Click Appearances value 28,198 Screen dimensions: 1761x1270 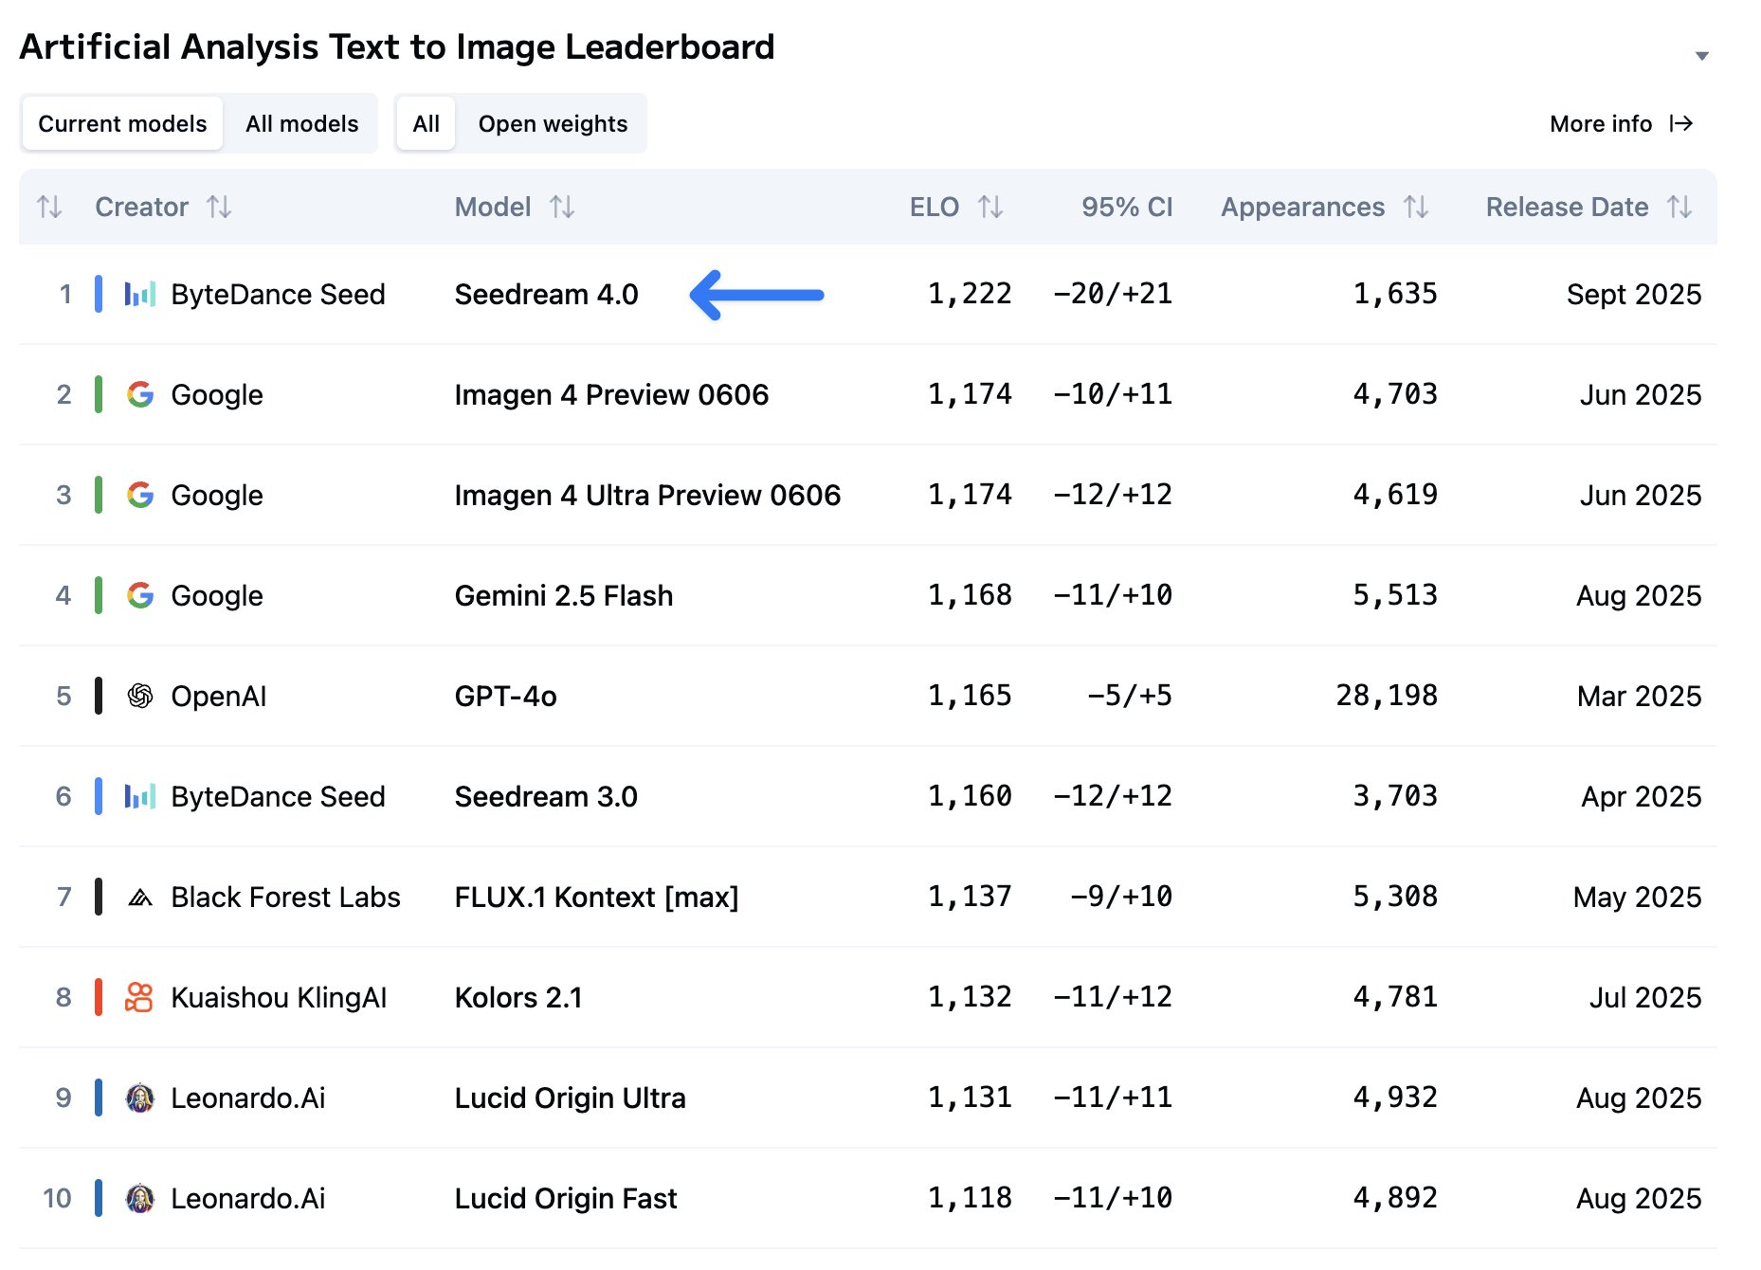coord(1387,696)
